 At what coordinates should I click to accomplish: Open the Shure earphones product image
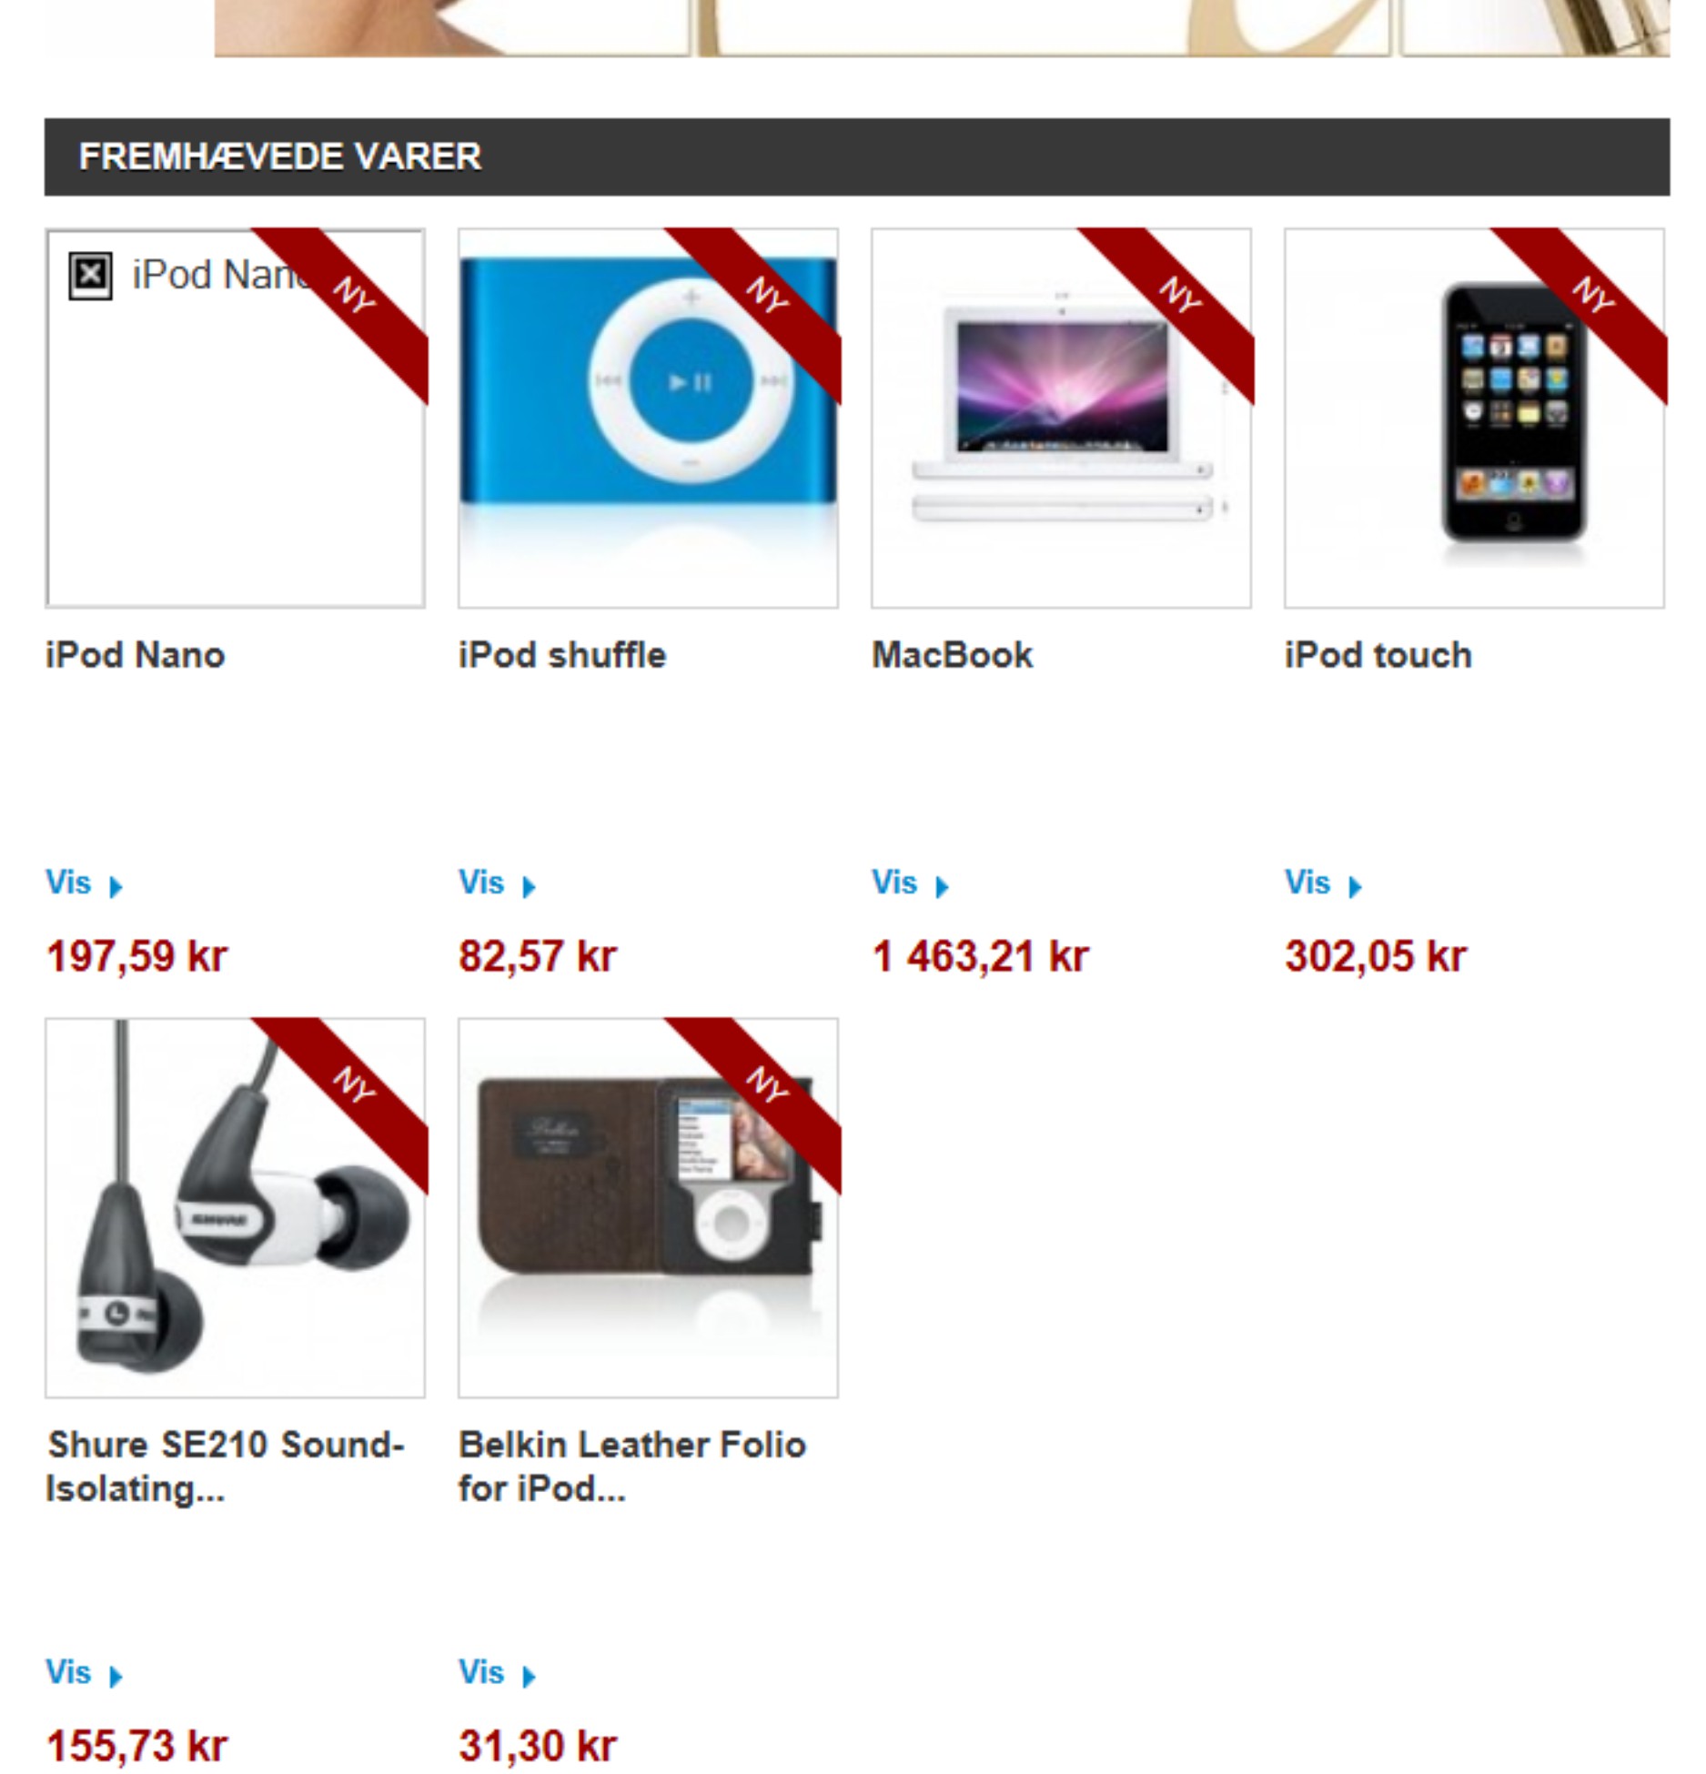[235, 1207]
